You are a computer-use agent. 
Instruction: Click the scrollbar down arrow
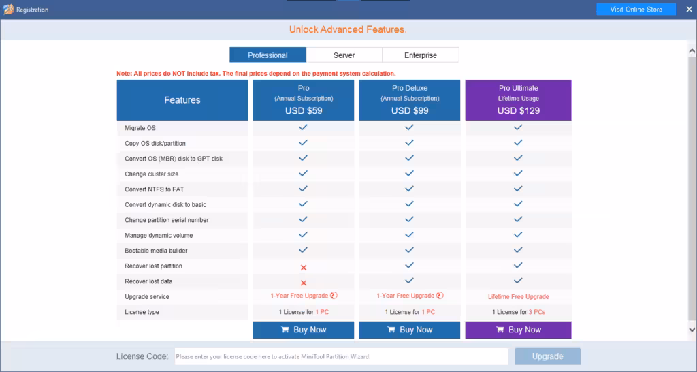tap(692, 330)
